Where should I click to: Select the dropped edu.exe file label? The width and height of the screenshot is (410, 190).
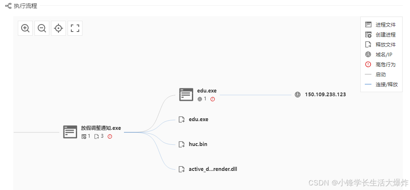click(199, 119)
